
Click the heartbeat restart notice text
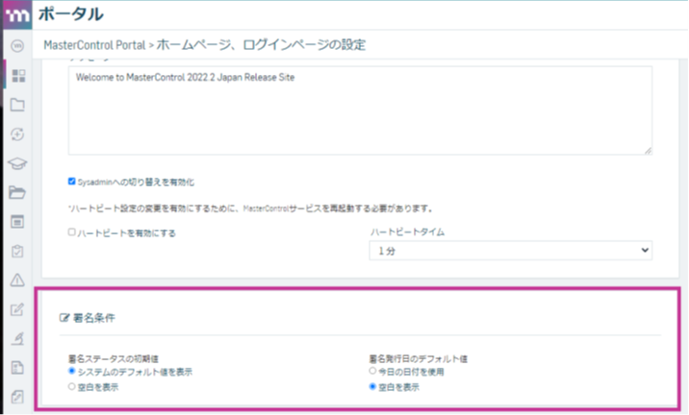tap(250, 208)
